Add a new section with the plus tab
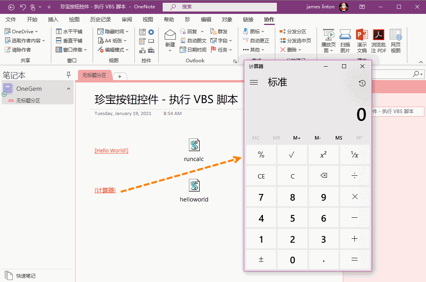Image resolution: width=426 pixels, height=282 pixels. coord(120,77)
